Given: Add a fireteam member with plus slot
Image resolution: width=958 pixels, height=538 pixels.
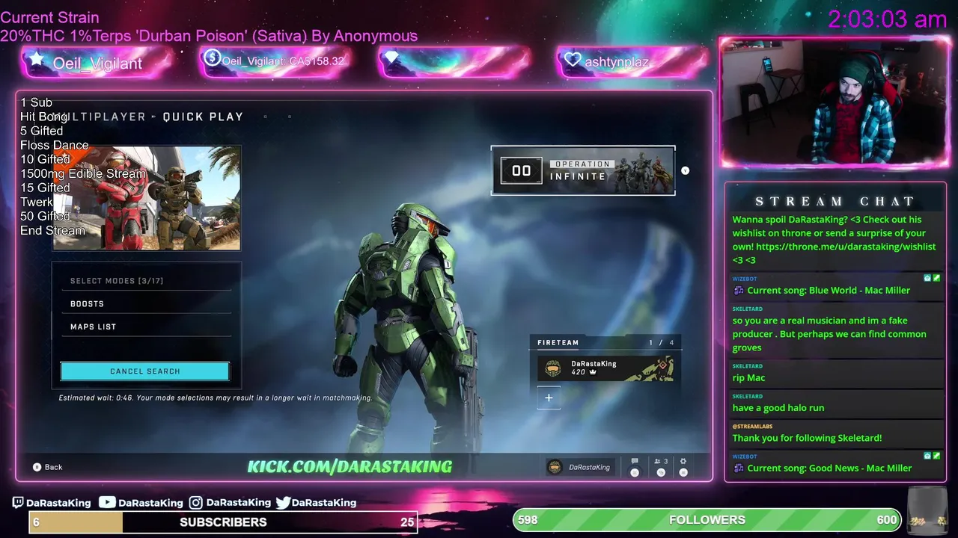Looking at the screenshot, I should [549, 398].
